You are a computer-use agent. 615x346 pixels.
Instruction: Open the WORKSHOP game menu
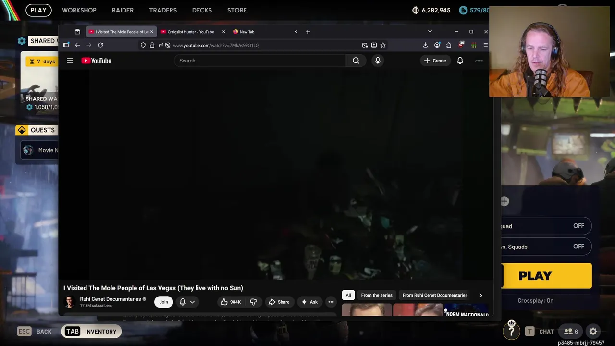pos(79,10)
